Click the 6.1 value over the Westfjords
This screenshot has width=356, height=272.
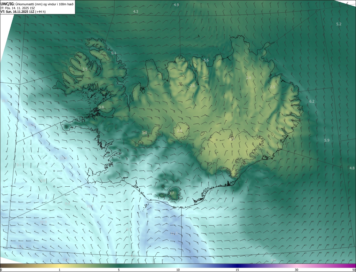click(114, 53)
